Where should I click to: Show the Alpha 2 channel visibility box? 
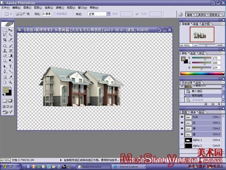182,146
